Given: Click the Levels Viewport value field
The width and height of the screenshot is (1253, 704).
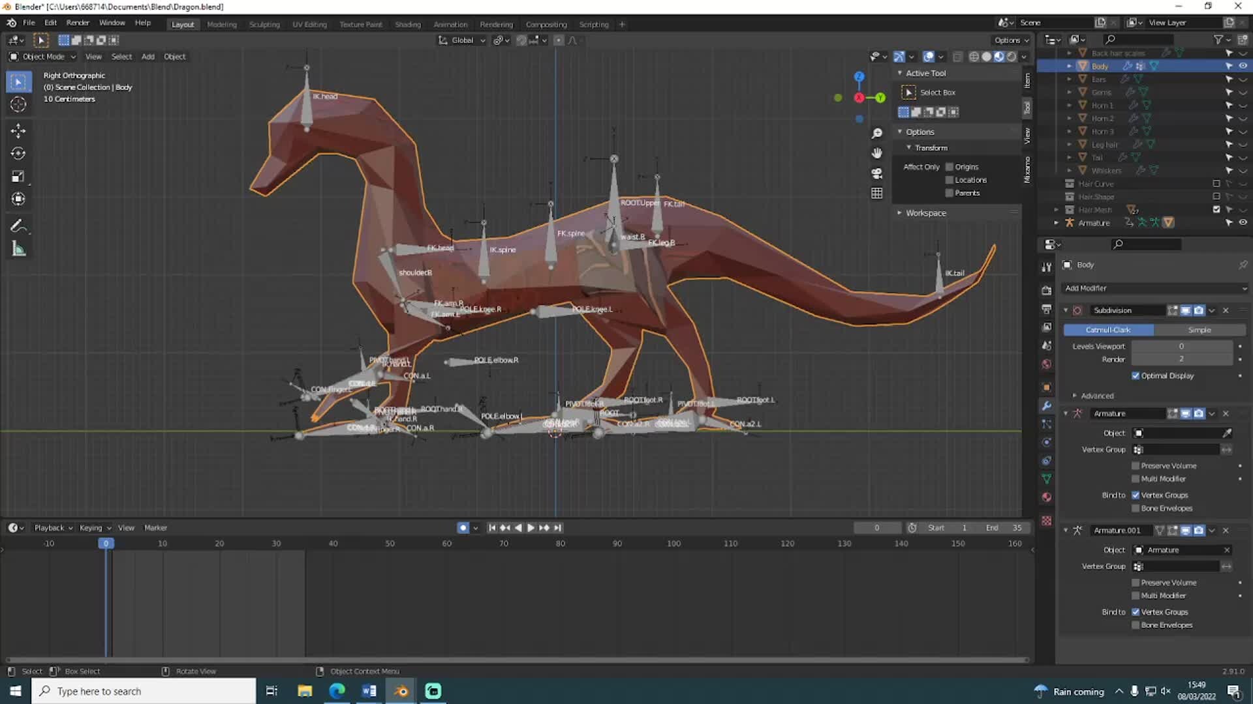Looking at the screenshot, I should (x=1181, y=346).
